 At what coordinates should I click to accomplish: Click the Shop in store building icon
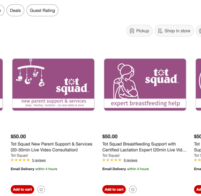point(160,31)
